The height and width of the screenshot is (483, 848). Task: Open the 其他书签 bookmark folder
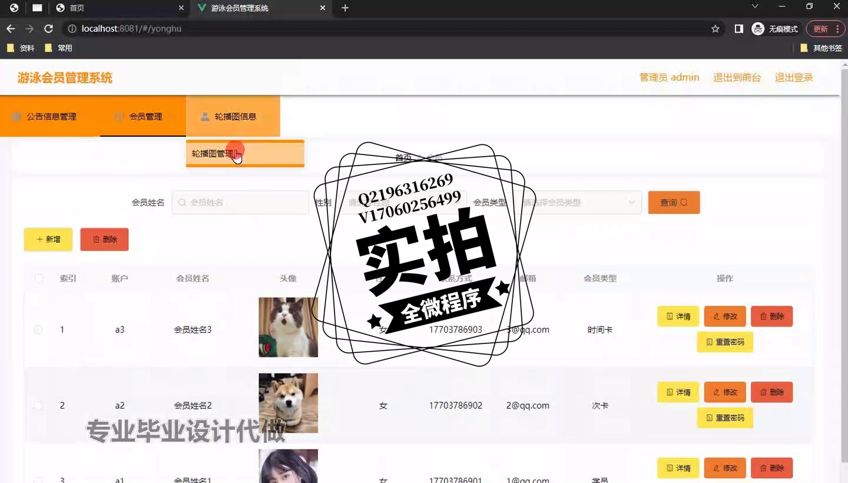click(x=821, y=48)
